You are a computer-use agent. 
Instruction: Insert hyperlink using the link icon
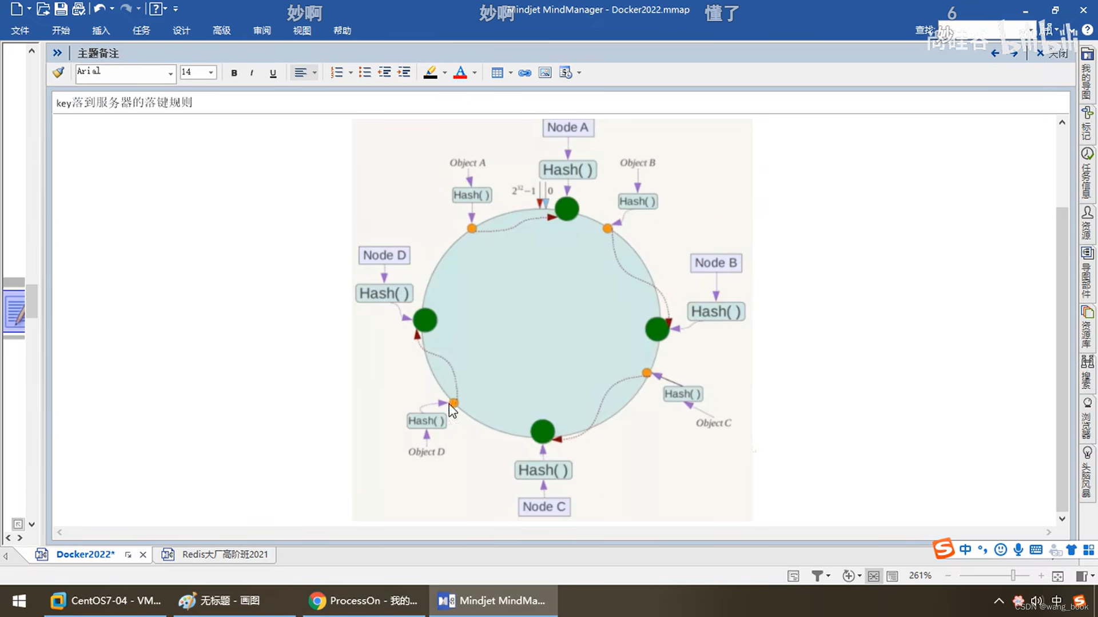coord(524,73)
